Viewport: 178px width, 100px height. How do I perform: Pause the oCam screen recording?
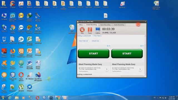(90, 30)
